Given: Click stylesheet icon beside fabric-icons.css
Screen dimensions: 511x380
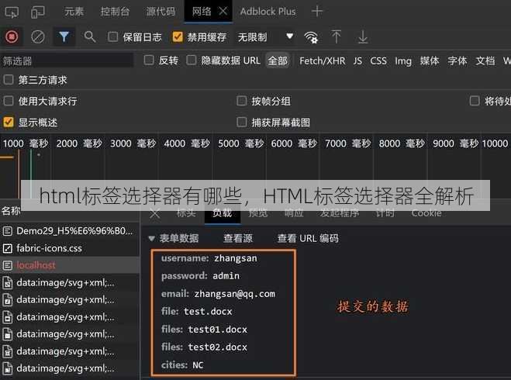Looking at the screenshot, I should pos(8,249).
